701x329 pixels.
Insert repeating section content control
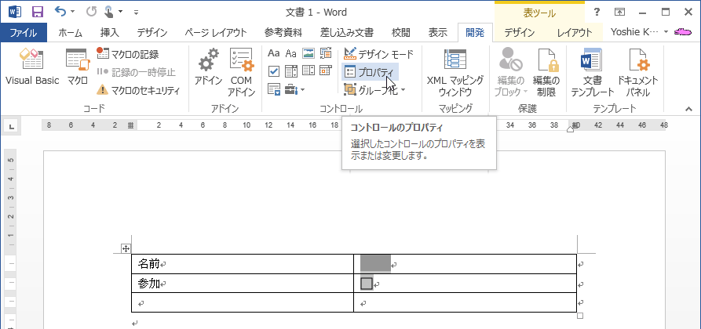click(274, 90)
